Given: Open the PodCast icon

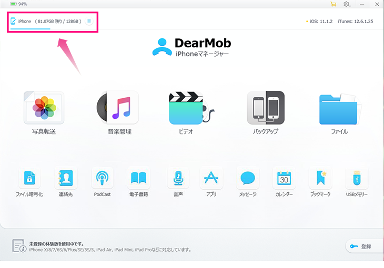Looking at the screenshot, I should coord(102,178).
